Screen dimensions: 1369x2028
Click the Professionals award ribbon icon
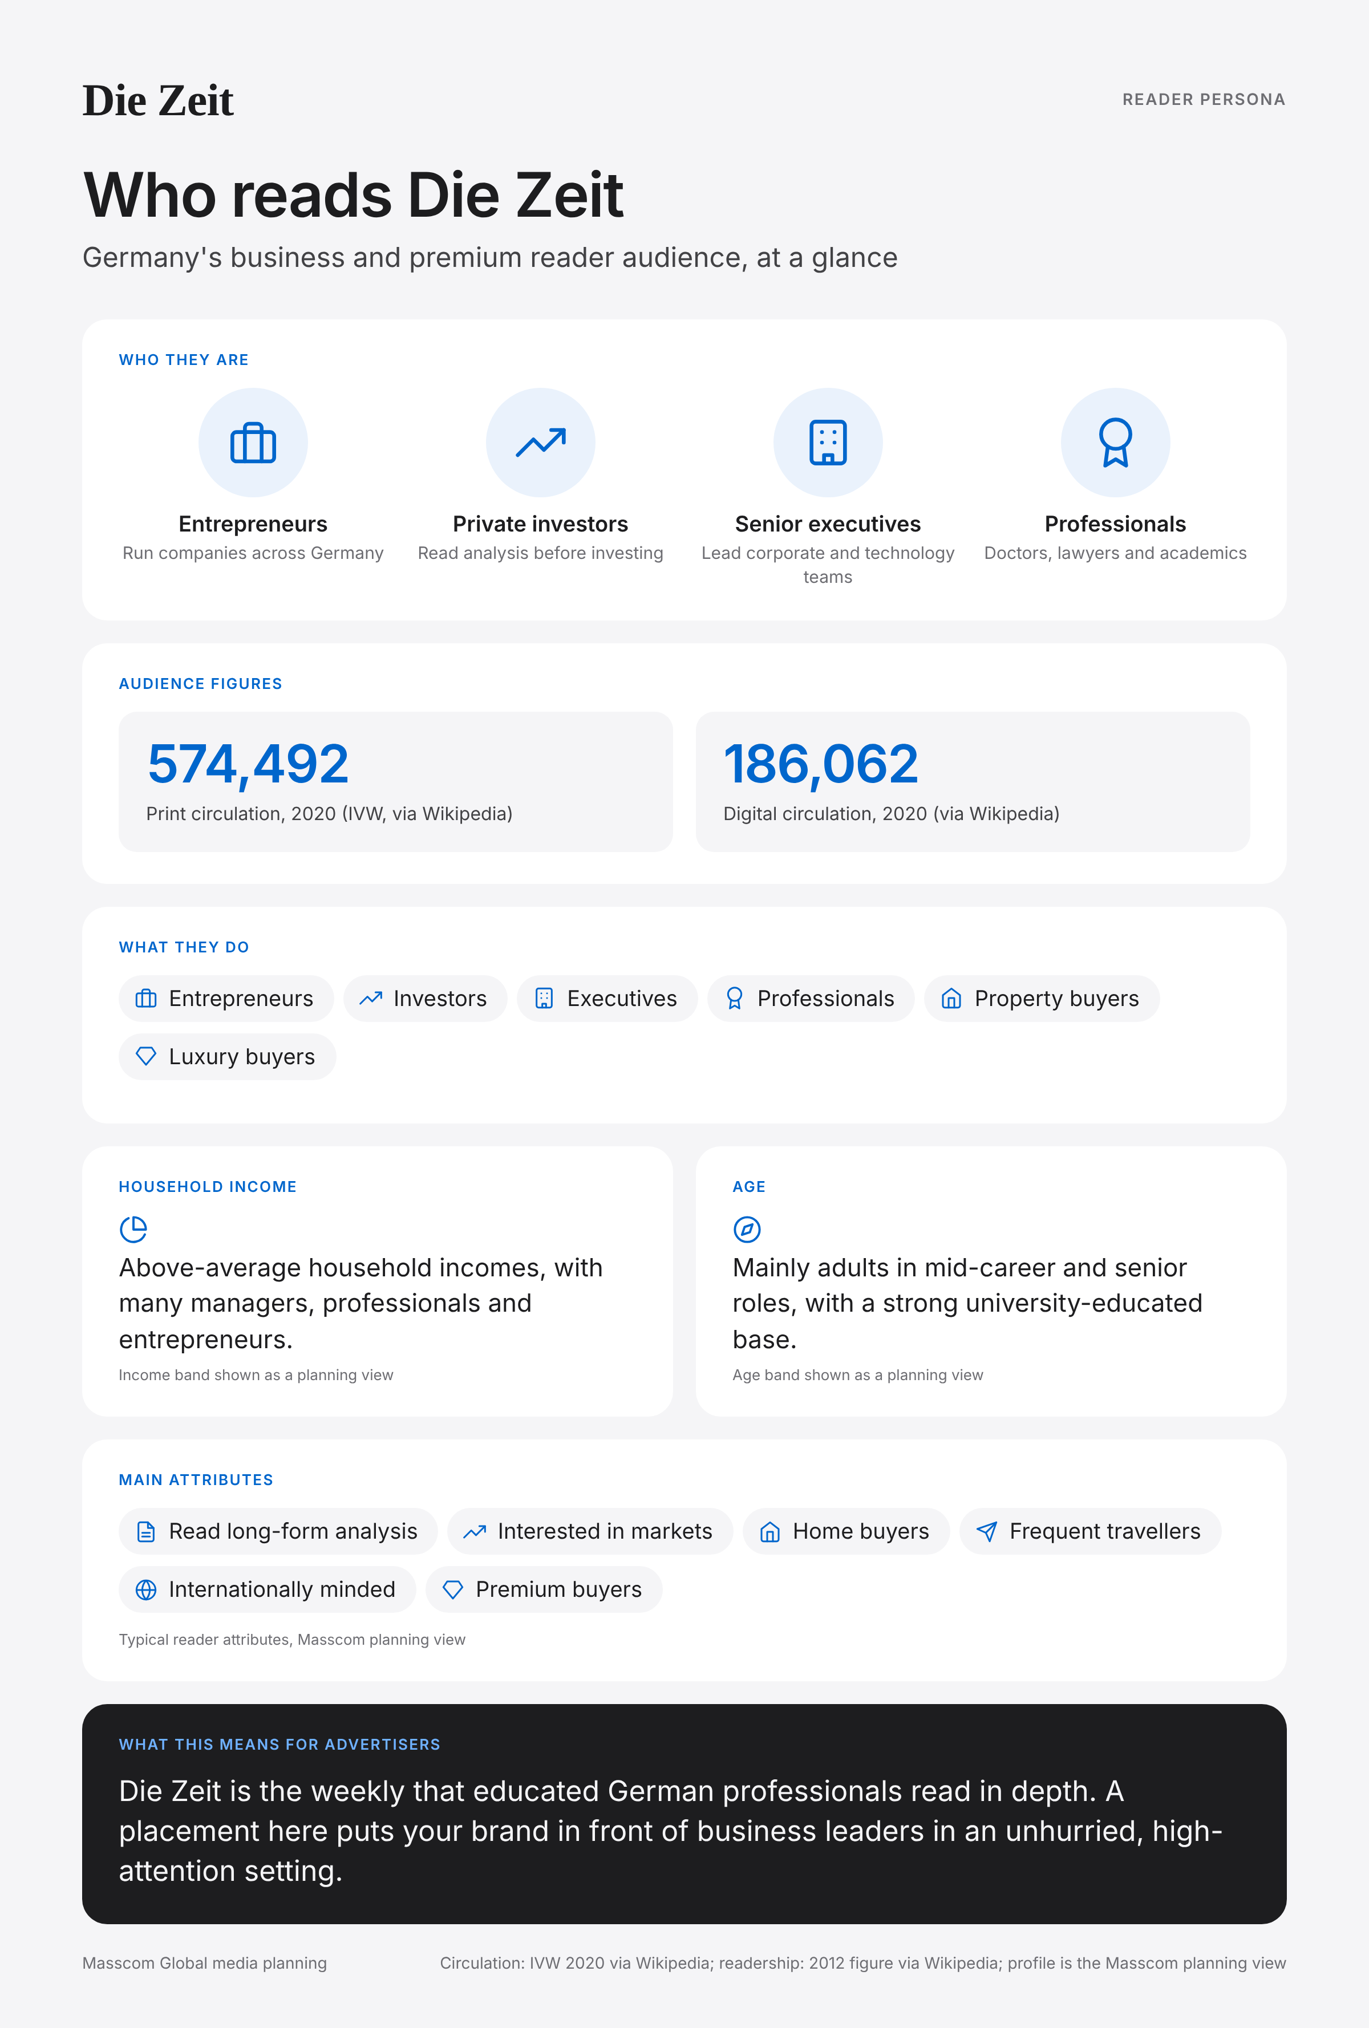[1115, 443]
